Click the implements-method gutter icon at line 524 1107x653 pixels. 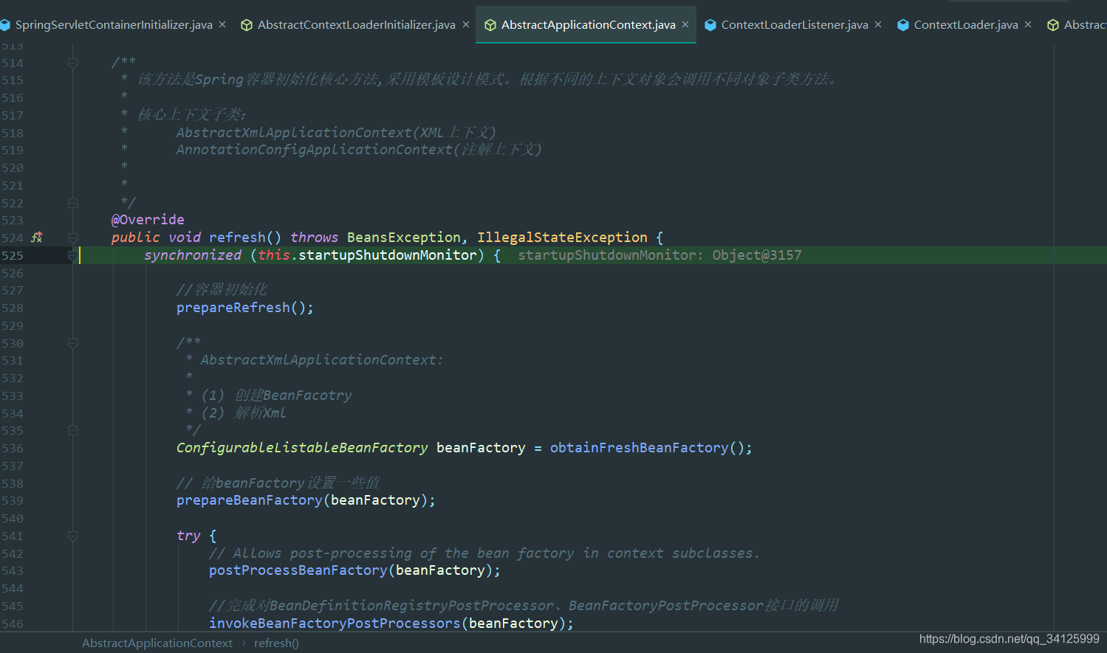(37, 238)
